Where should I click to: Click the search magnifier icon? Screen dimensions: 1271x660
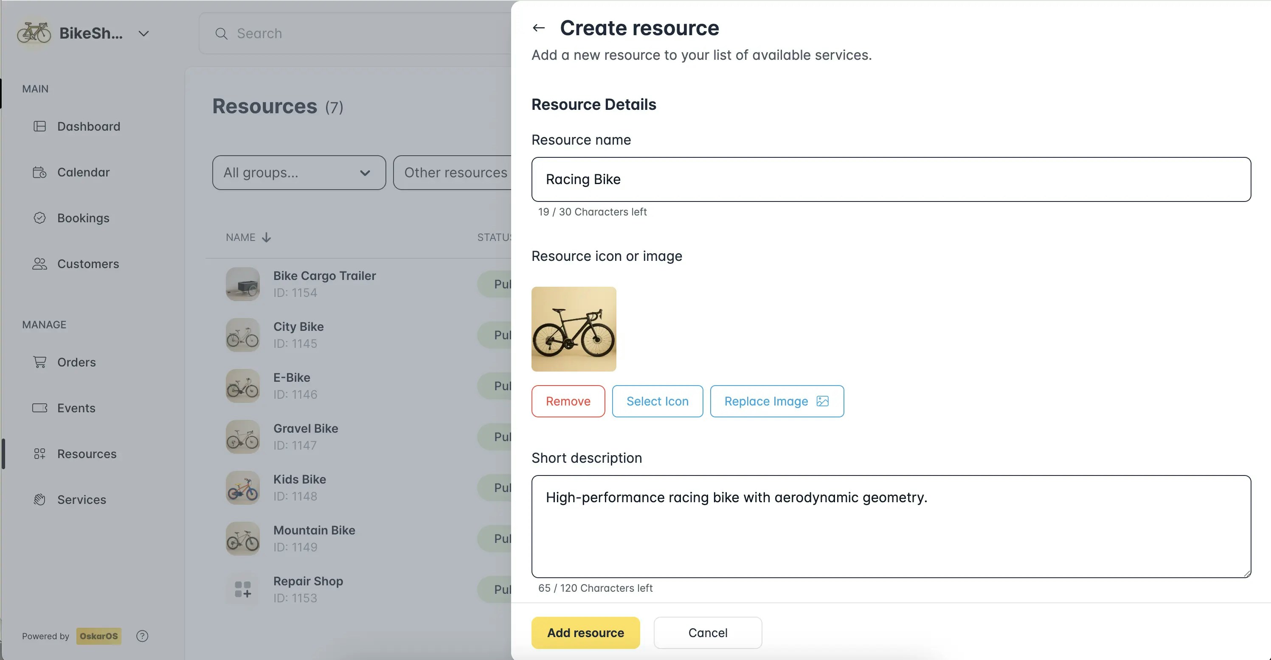point(222,34)
